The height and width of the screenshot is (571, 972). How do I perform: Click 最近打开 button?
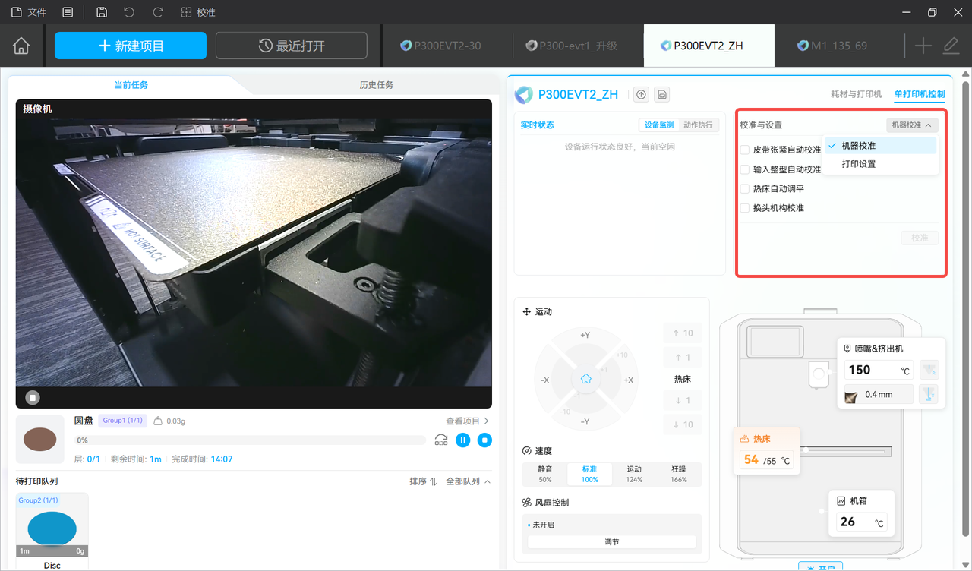[x=292, y=46]
